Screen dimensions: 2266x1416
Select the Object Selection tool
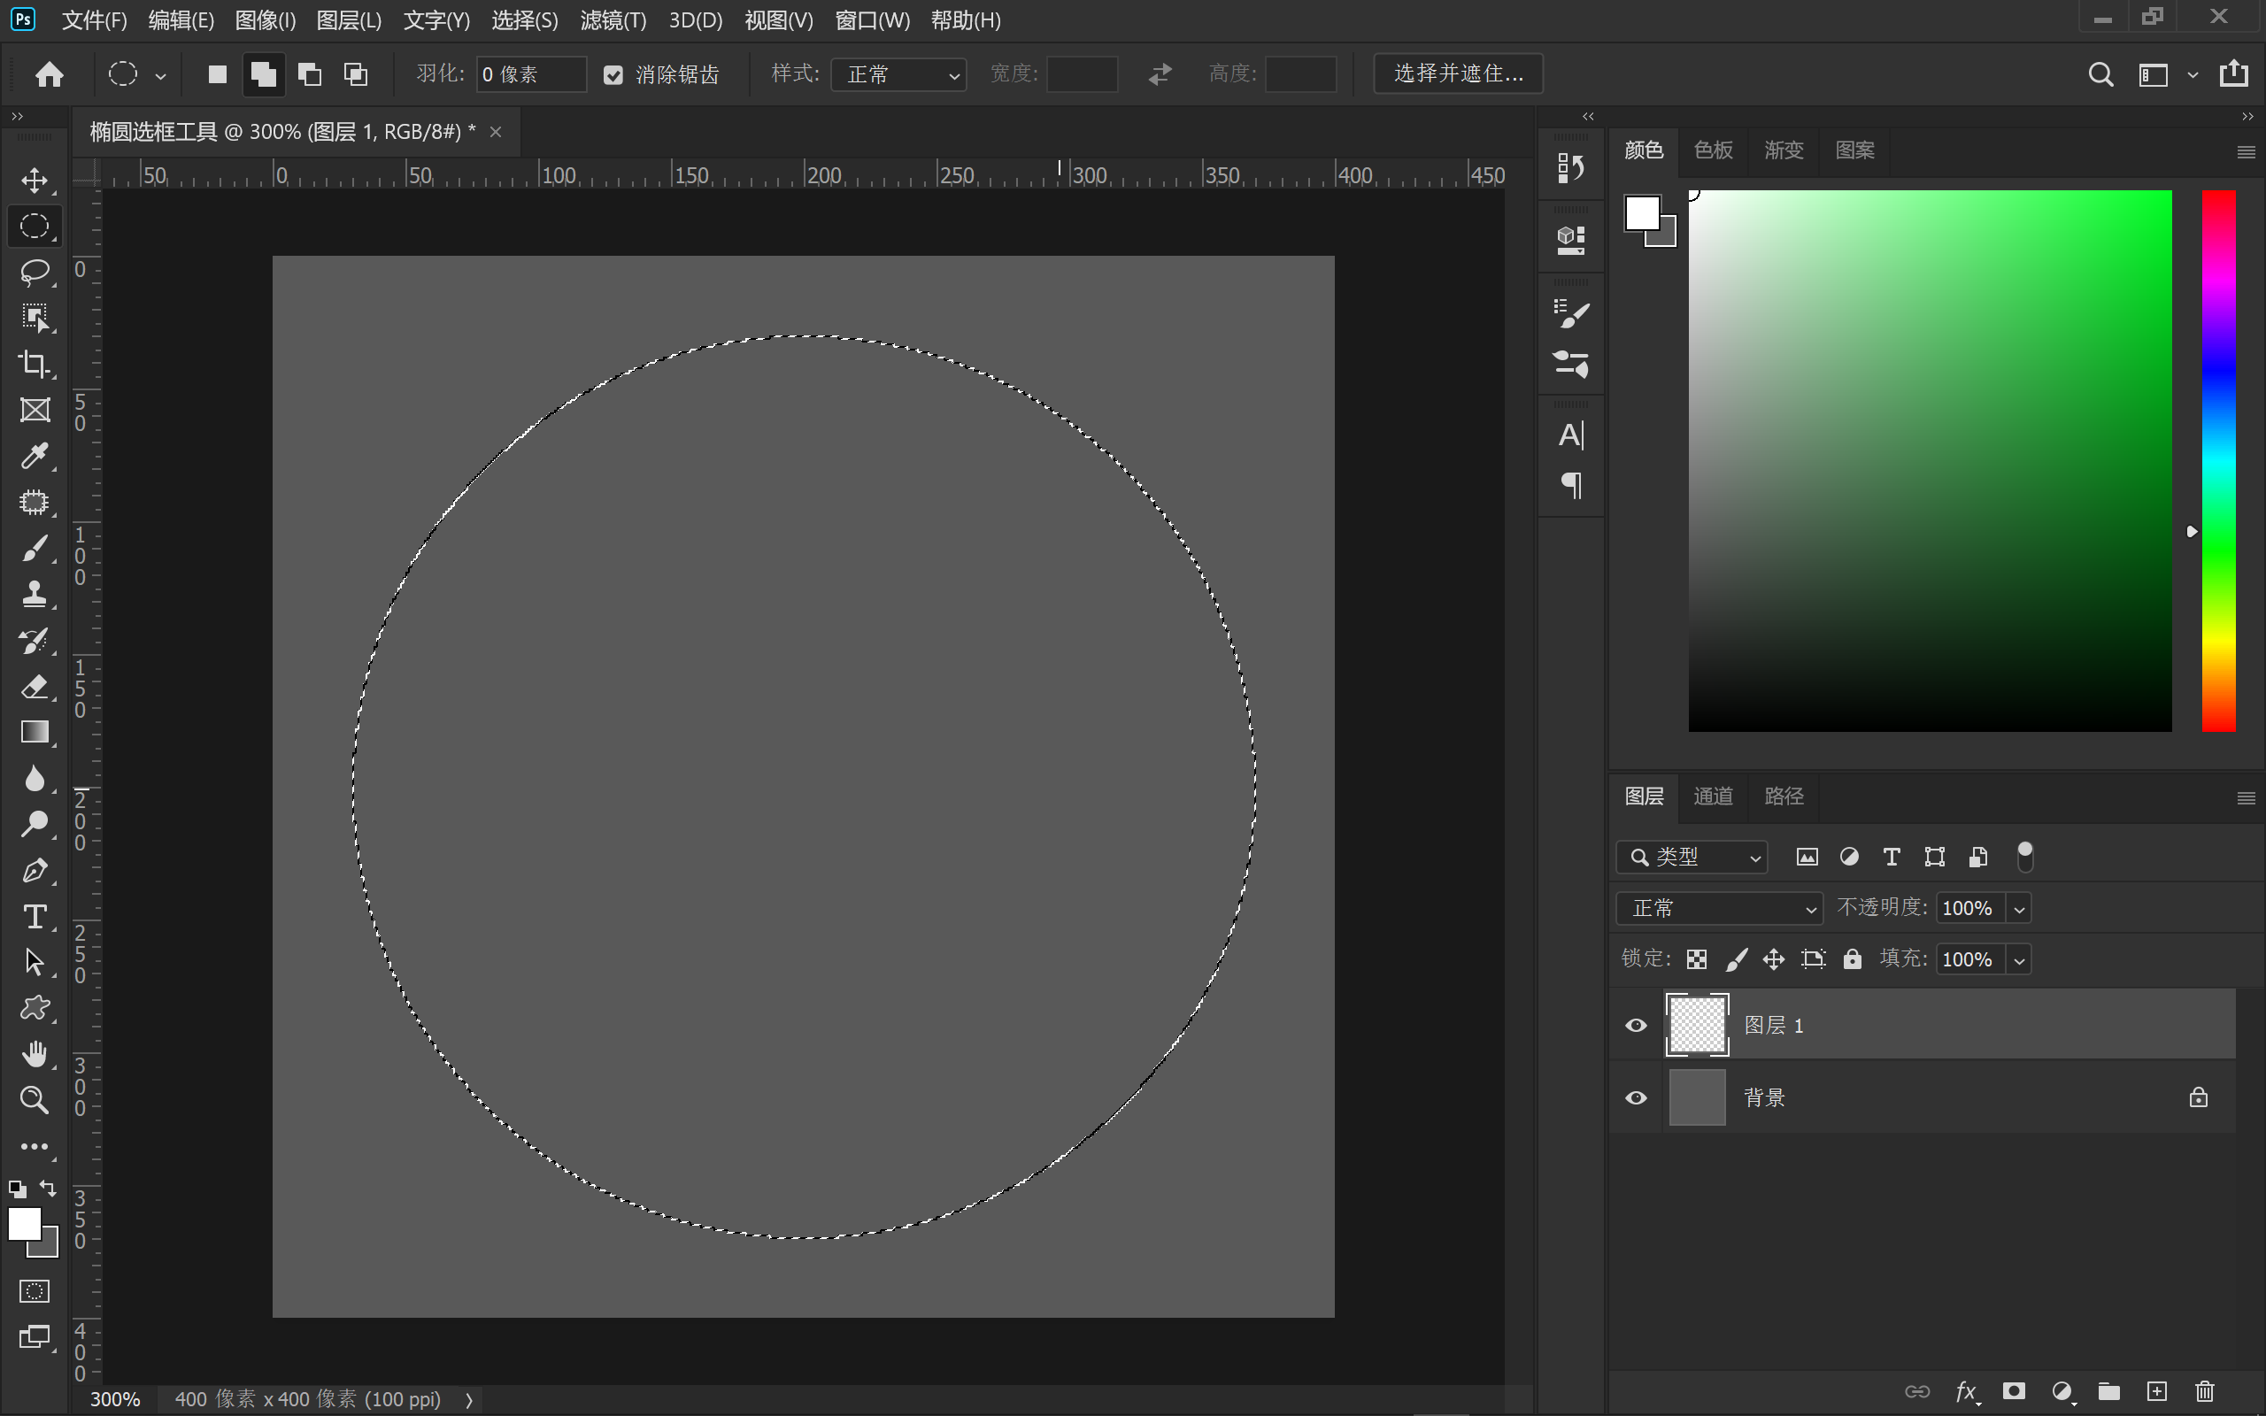[x=35, y=318]
